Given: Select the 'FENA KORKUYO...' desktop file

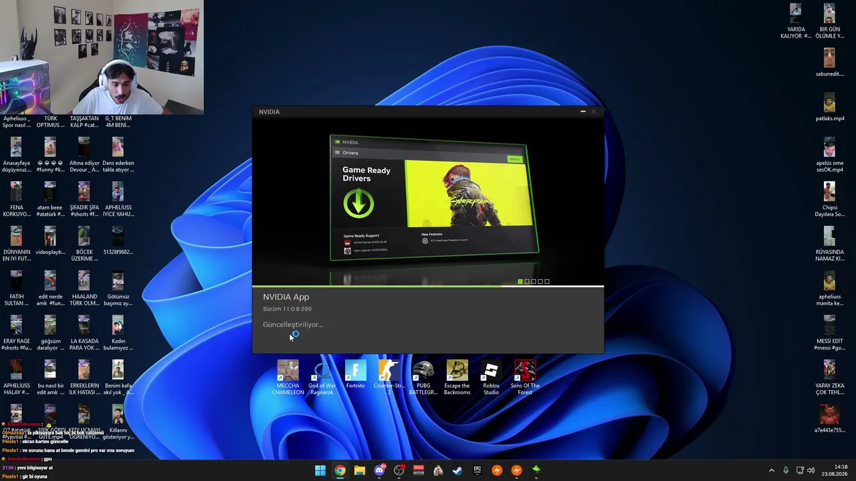Looking at the screenshot, I should pyautogui.click(x=16, y=199).
